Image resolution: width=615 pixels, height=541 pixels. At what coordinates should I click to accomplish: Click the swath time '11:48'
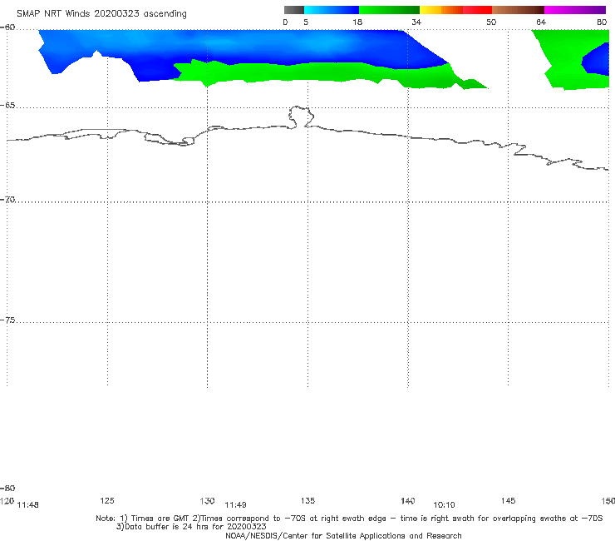28,505
